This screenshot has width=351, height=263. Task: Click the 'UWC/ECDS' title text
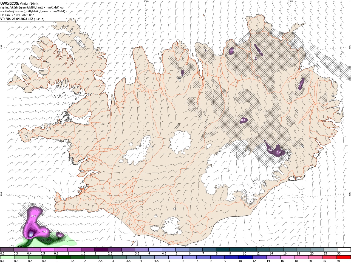pos(9,3)
